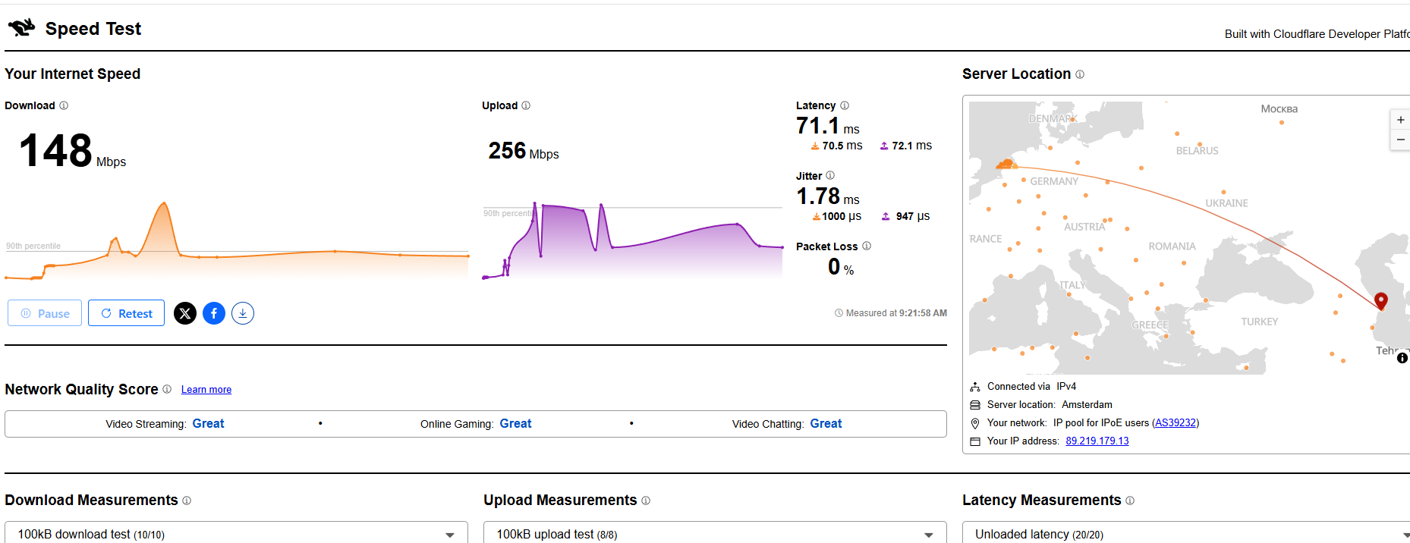Click the Measured at 9:21:58 AM text
Image resolution: width=1410 pixels, height=543 pixels.
click(891, 313)
